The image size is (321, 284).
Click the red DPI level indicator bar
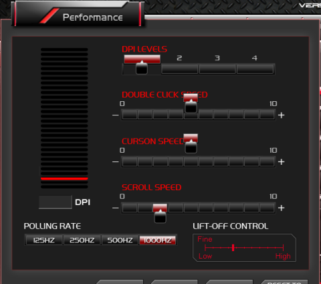coord(64,179)
